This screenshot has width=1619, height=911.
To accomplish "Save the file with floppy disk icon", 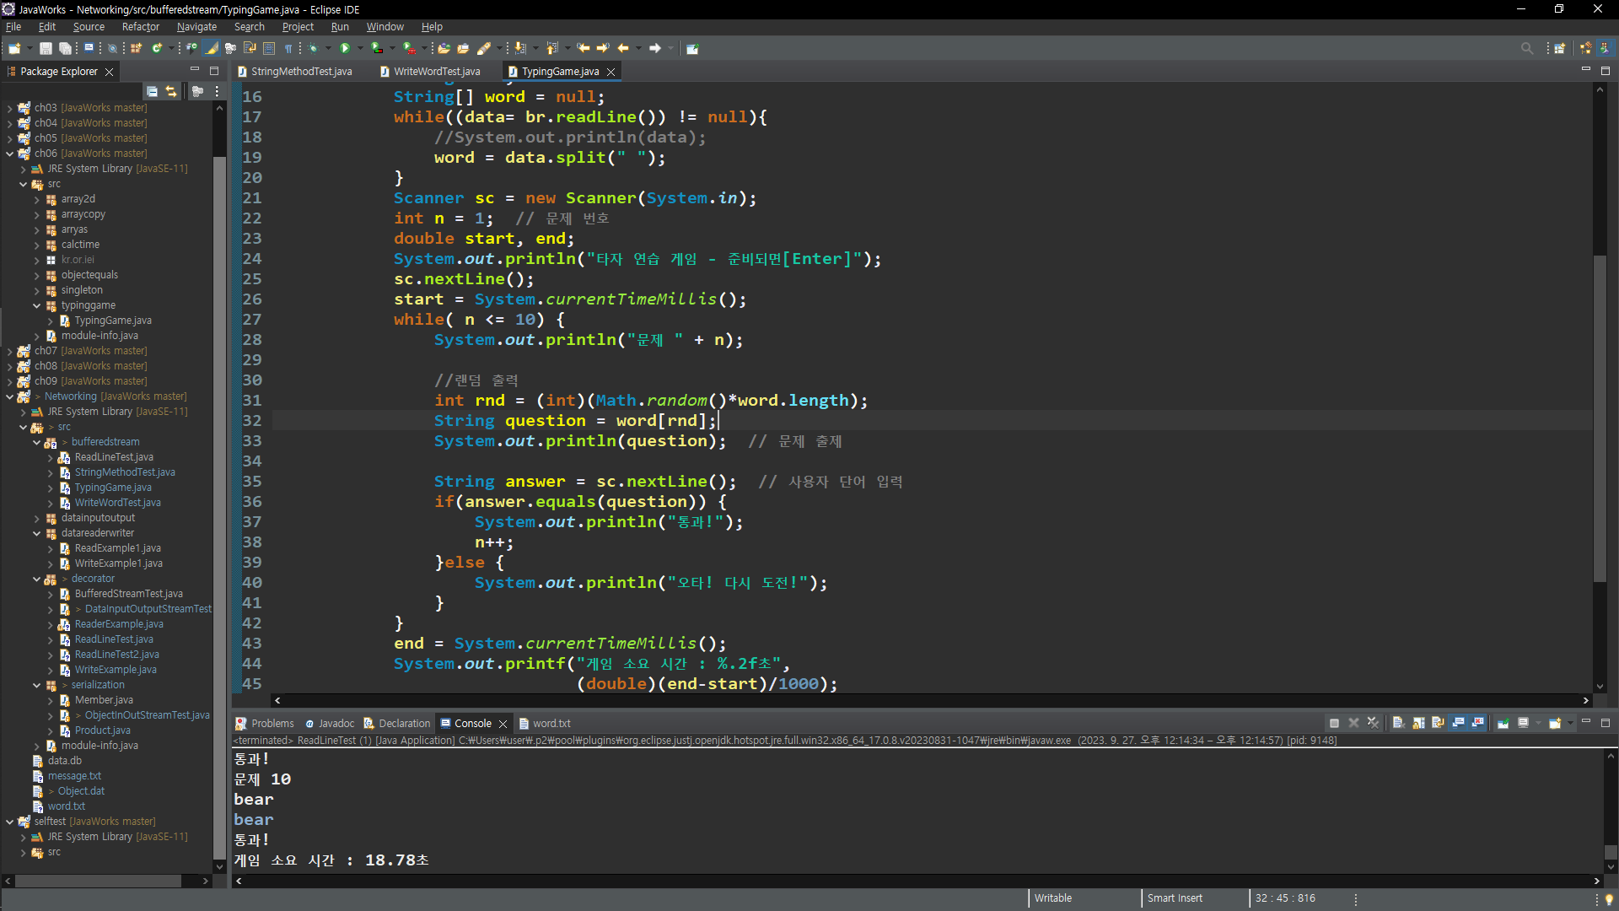I will (x=46, y=48).
